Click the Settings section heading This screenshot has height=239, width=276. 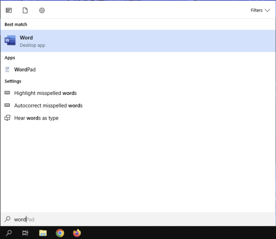click(x=13, y=81)
